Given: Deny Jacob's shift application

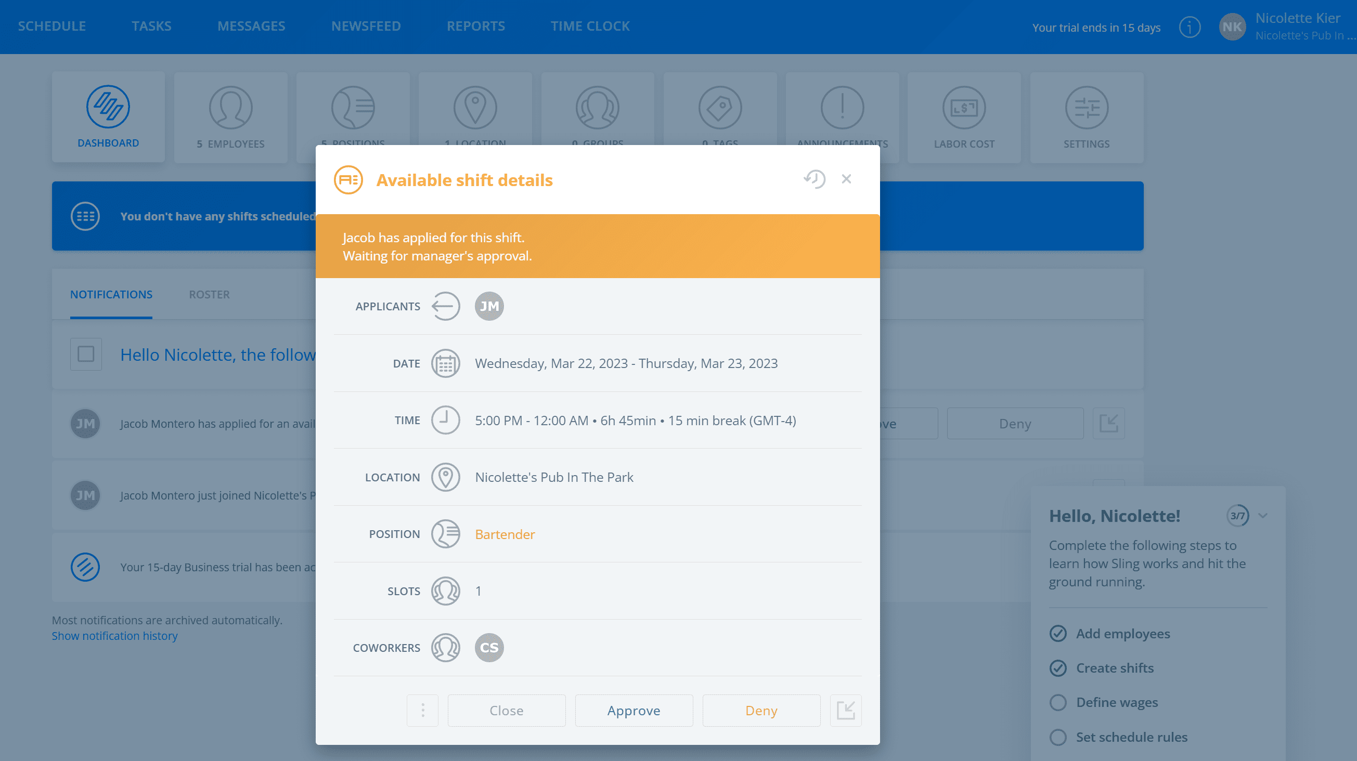Looking at the screenshot, I should pyautogui.click(x=760, y=710).
